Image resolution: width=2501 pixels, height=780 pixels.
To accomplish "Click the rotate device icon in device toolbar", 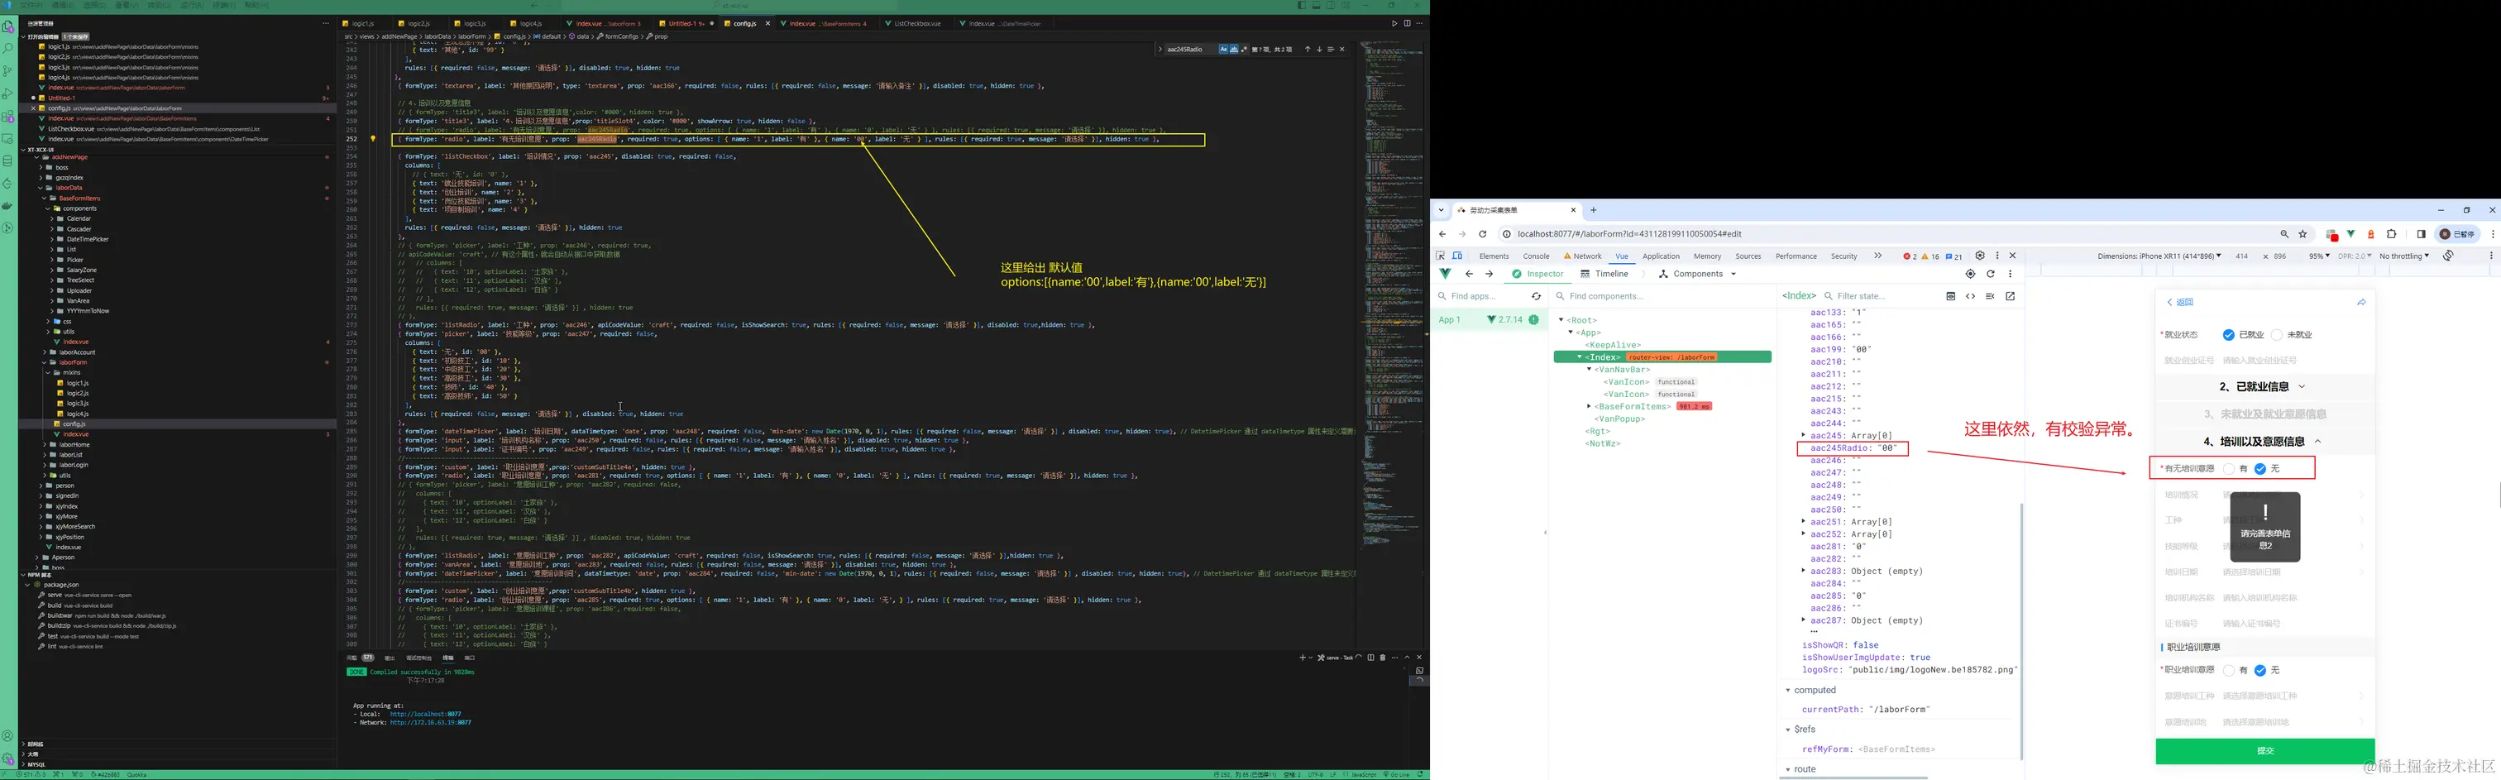I will [x=2449, y=256].
